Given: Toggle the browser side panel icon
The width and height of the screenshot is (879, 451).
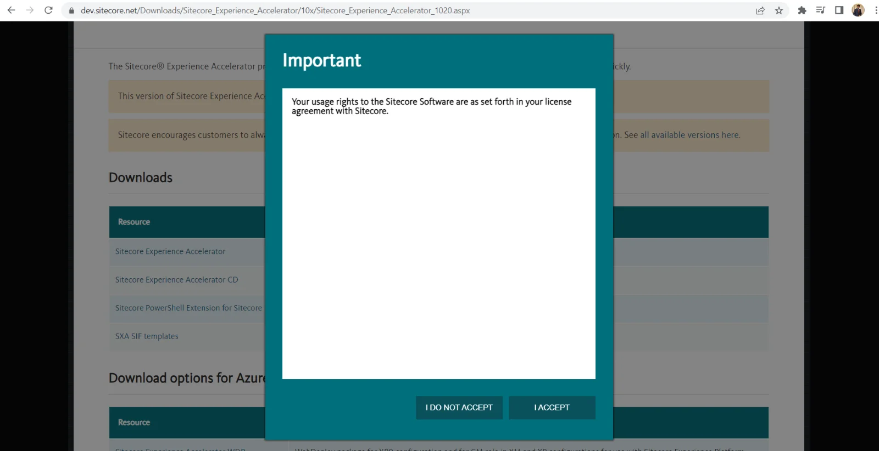Looking at the screenshot, I should click(x=839, y=10).
